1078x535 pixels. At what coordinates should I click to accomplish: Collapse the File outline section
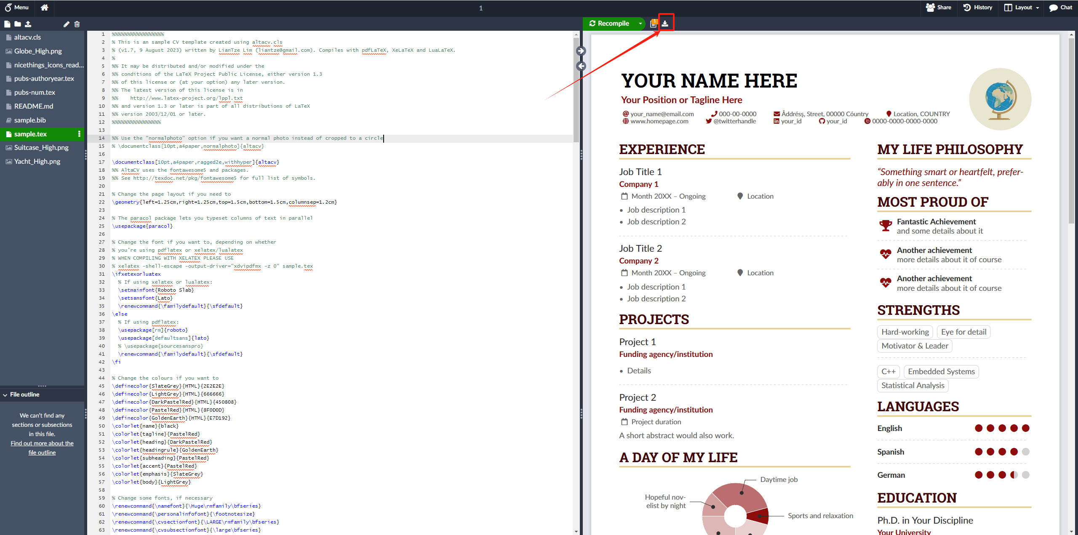point(5,395)
